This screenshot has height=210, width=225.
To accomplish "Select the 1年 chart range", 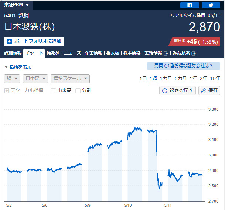I will click(x=193, y=79).
